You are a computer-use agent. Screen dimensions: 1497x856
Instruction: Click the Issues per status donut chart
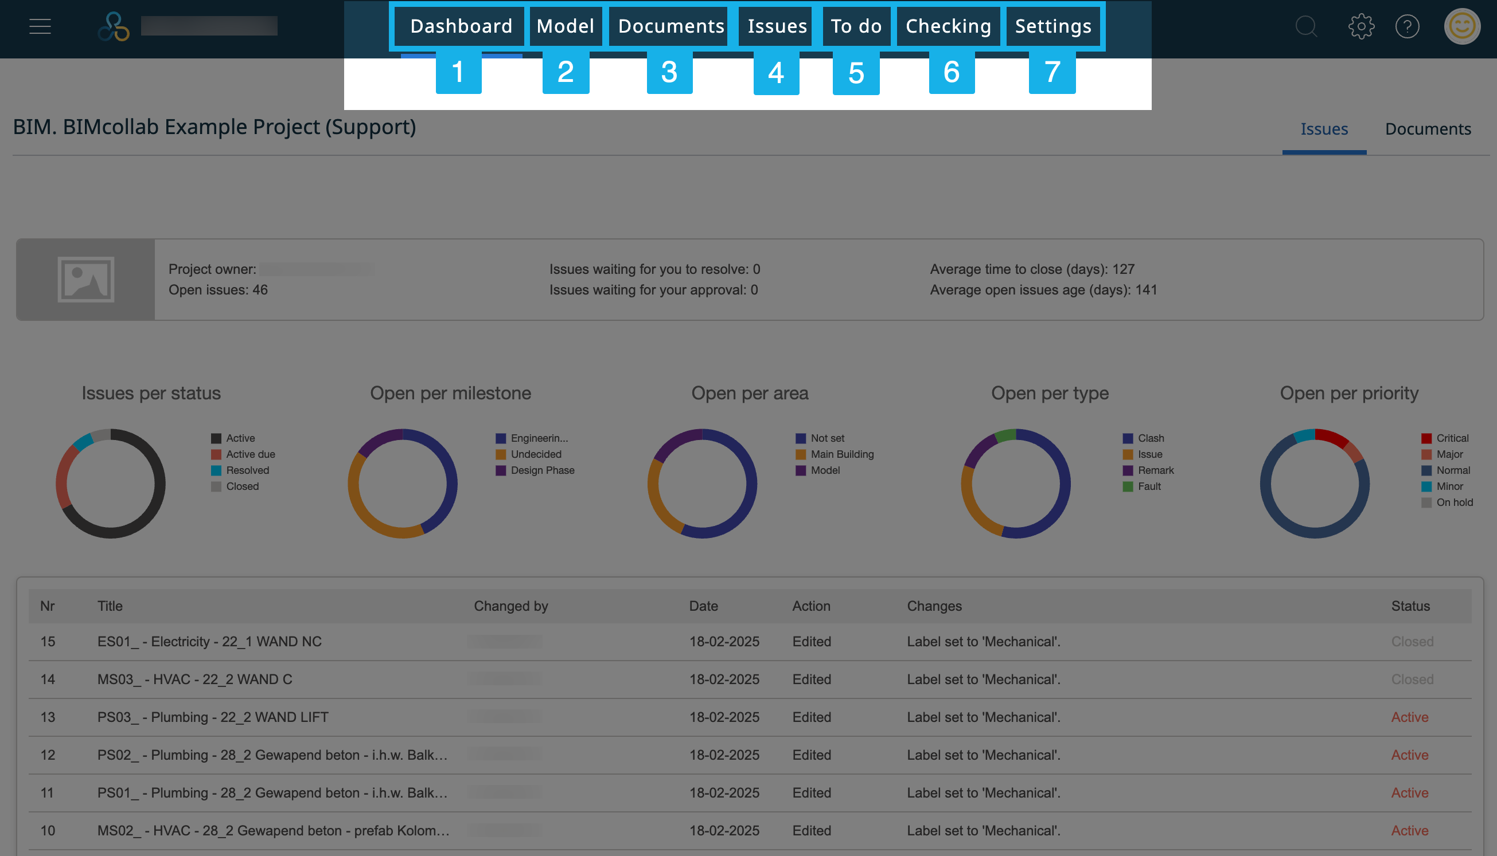tap(111, 483)
